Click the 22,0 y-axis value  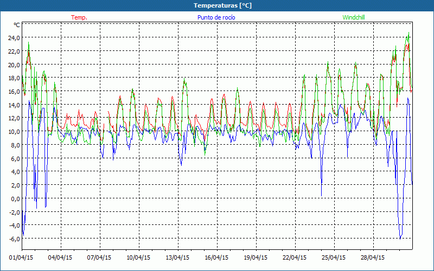[x=14, y=51]
